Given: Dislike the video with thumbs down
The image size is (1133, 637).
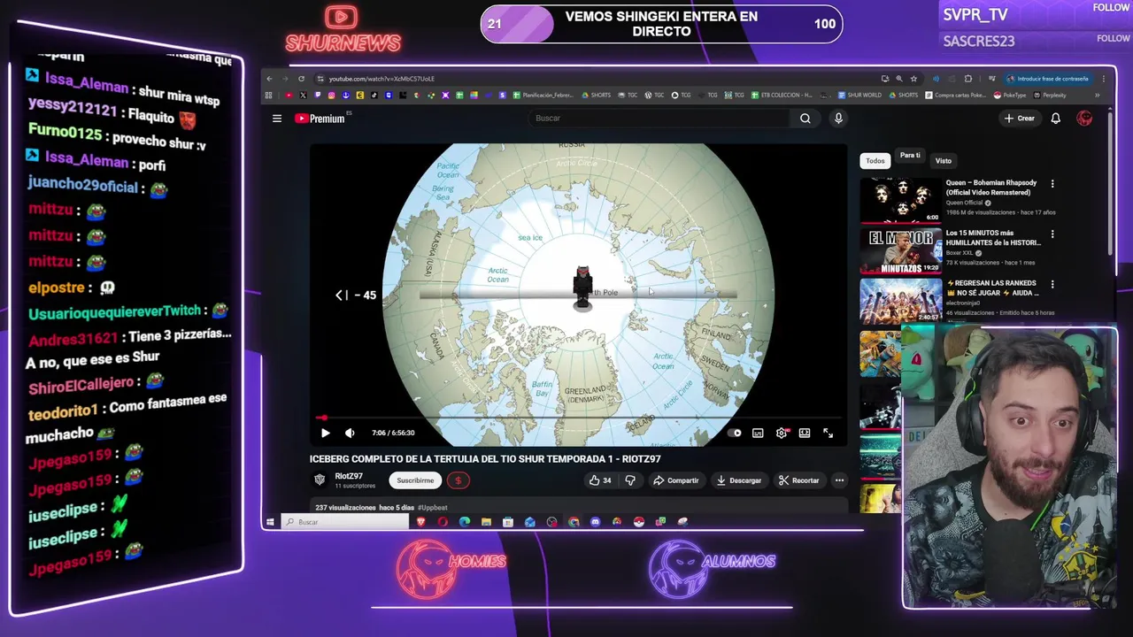Looking at the screenshot, I should 630,480.
